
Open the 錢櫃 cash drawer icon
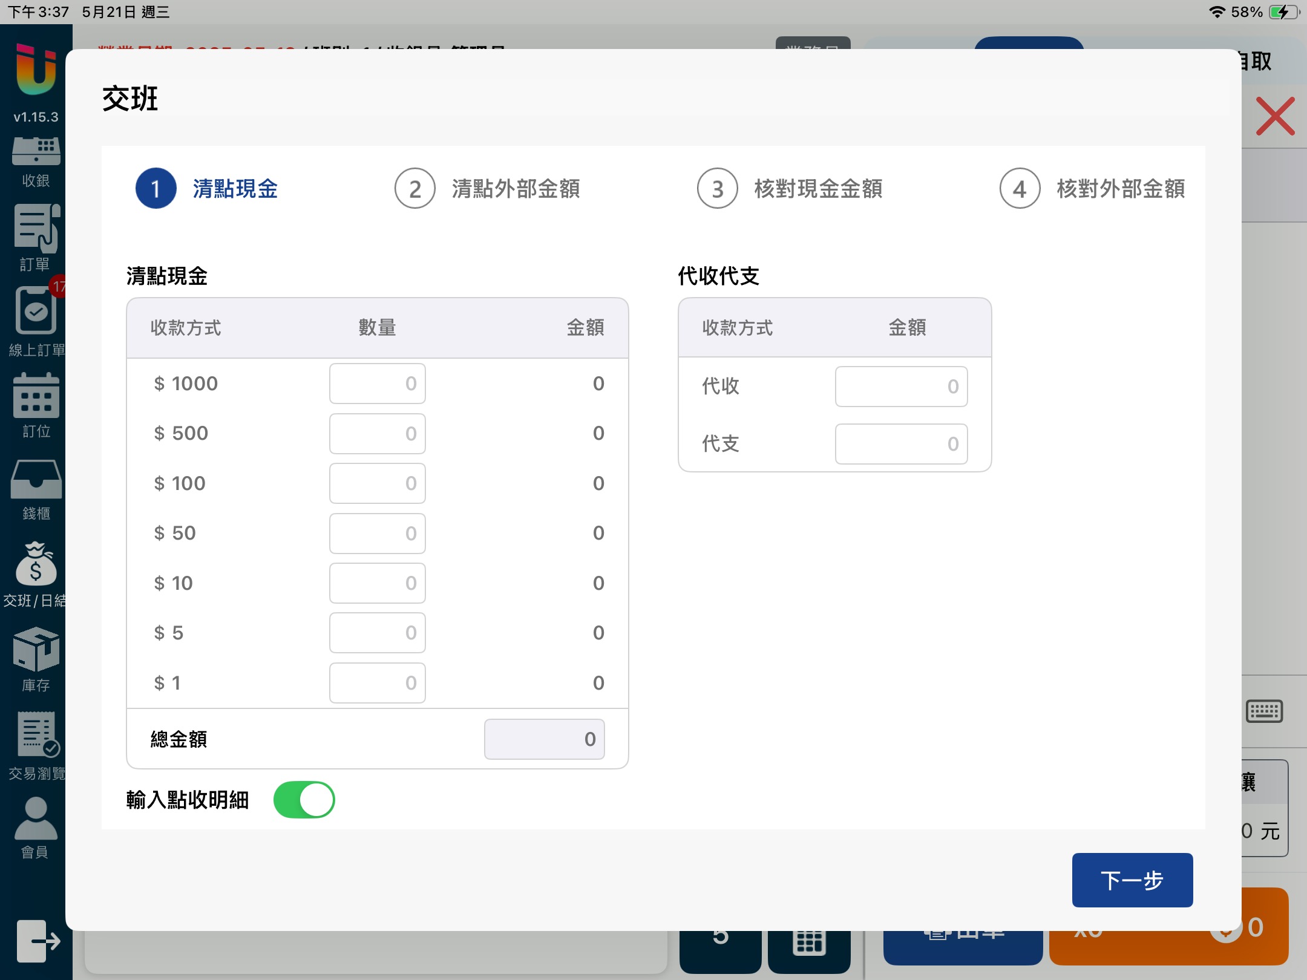point(36,480)
